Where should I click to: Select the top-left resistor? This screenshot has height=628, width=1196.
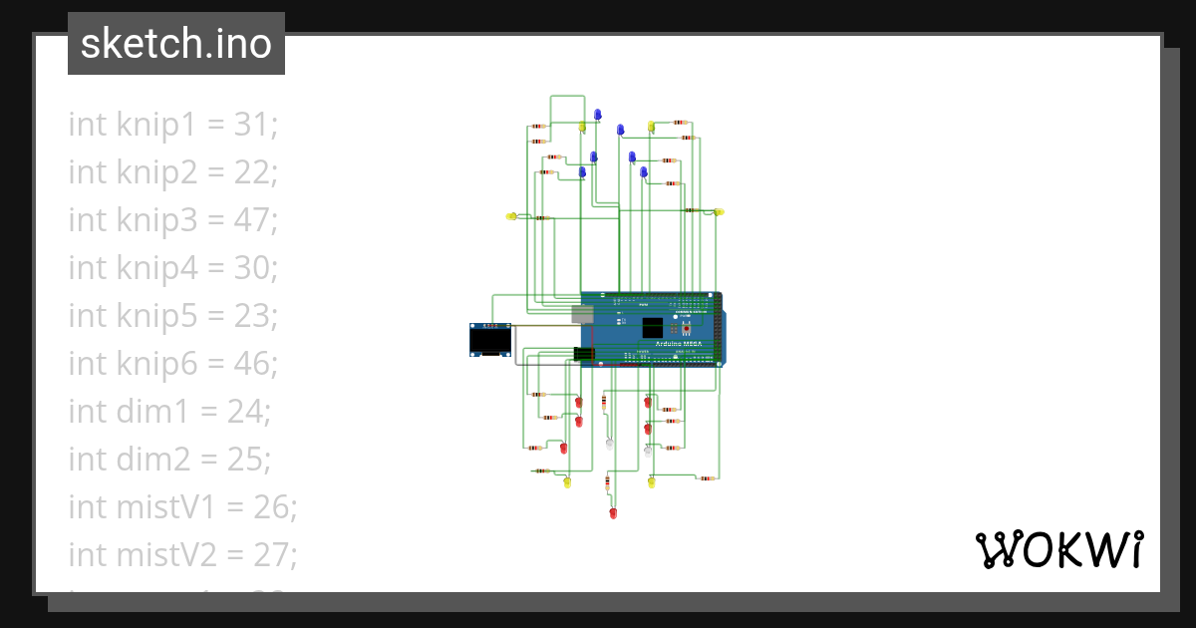pyautogui.click(x=538, y=126)
